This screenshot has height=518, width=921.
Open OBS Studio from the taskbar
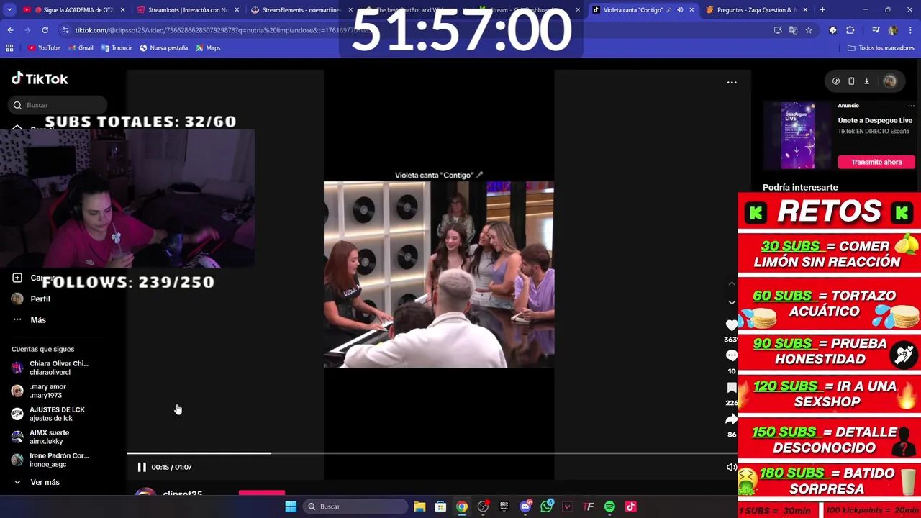483,506
